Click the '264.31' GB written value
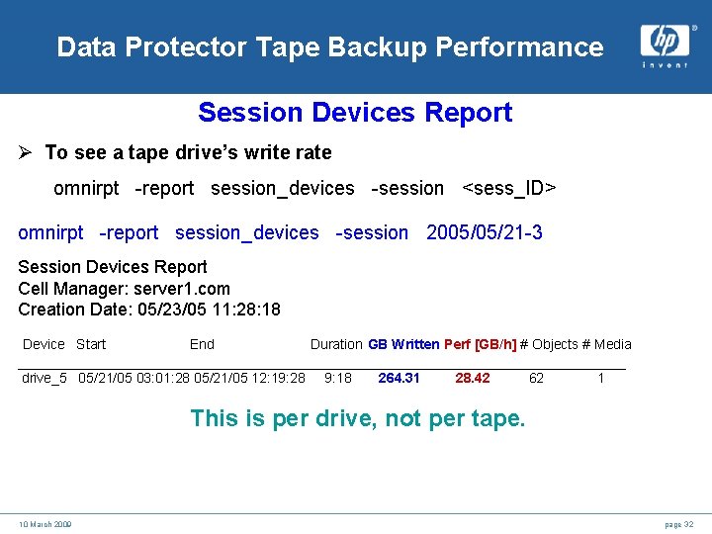The width and height of the screenshot is (712, 534). (x=399, y=378)
